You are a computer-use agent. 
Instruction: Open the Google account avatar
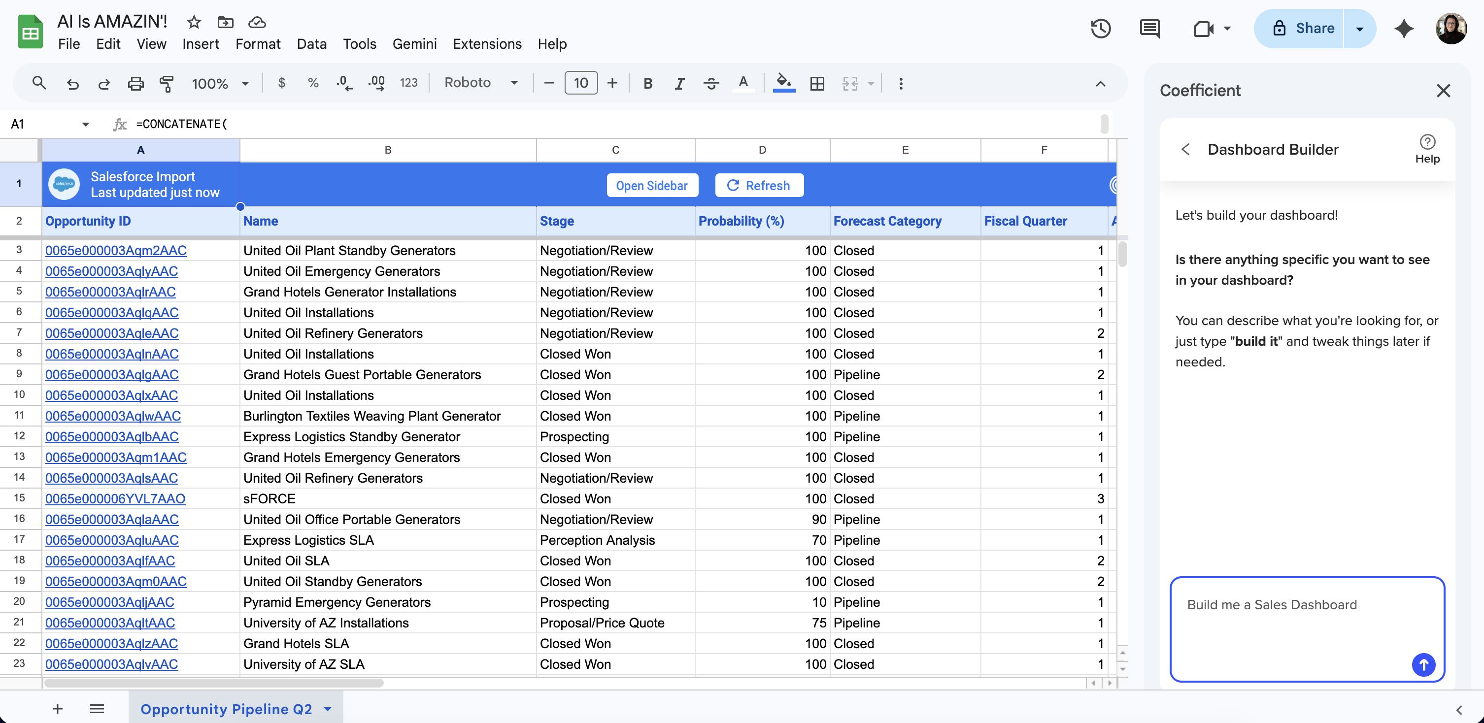pos(1451,28)
